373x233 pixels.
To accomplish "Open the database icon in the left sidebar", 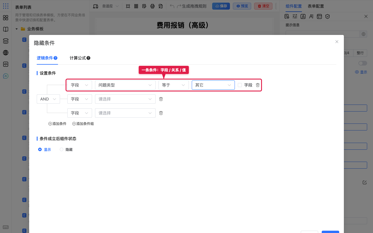I will click(x=6, y=41).
